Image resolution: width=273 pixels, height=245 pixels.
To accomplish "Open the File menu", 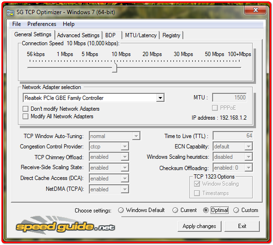I will [x=17, y=24].
